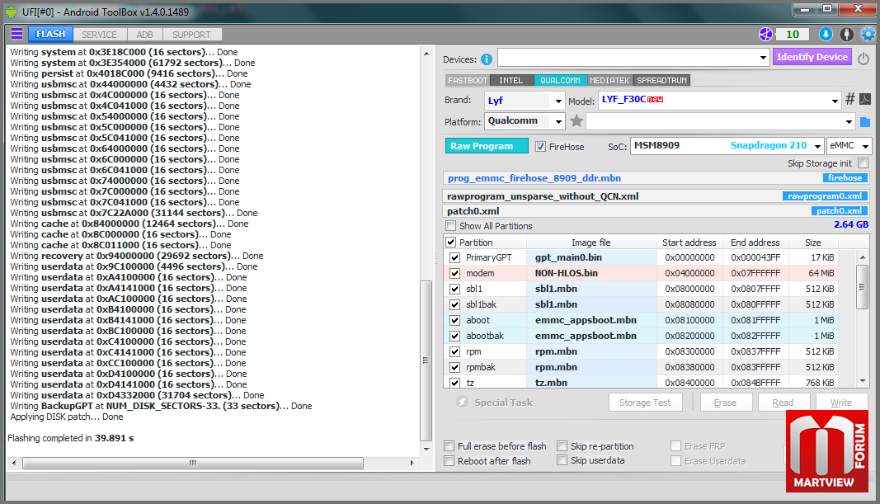Click the star favorite icon next to Platform
This screenshot has height=504, width=880.
click(x=576, y=120)
